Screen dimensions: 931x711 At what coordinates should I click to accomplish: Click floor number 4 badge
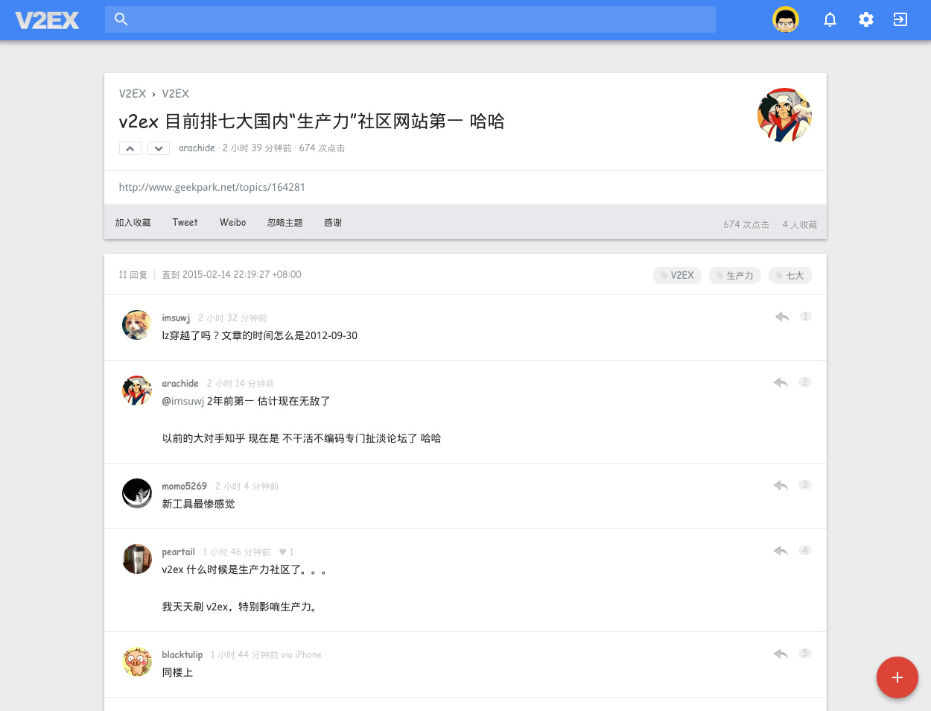[804, 551]
